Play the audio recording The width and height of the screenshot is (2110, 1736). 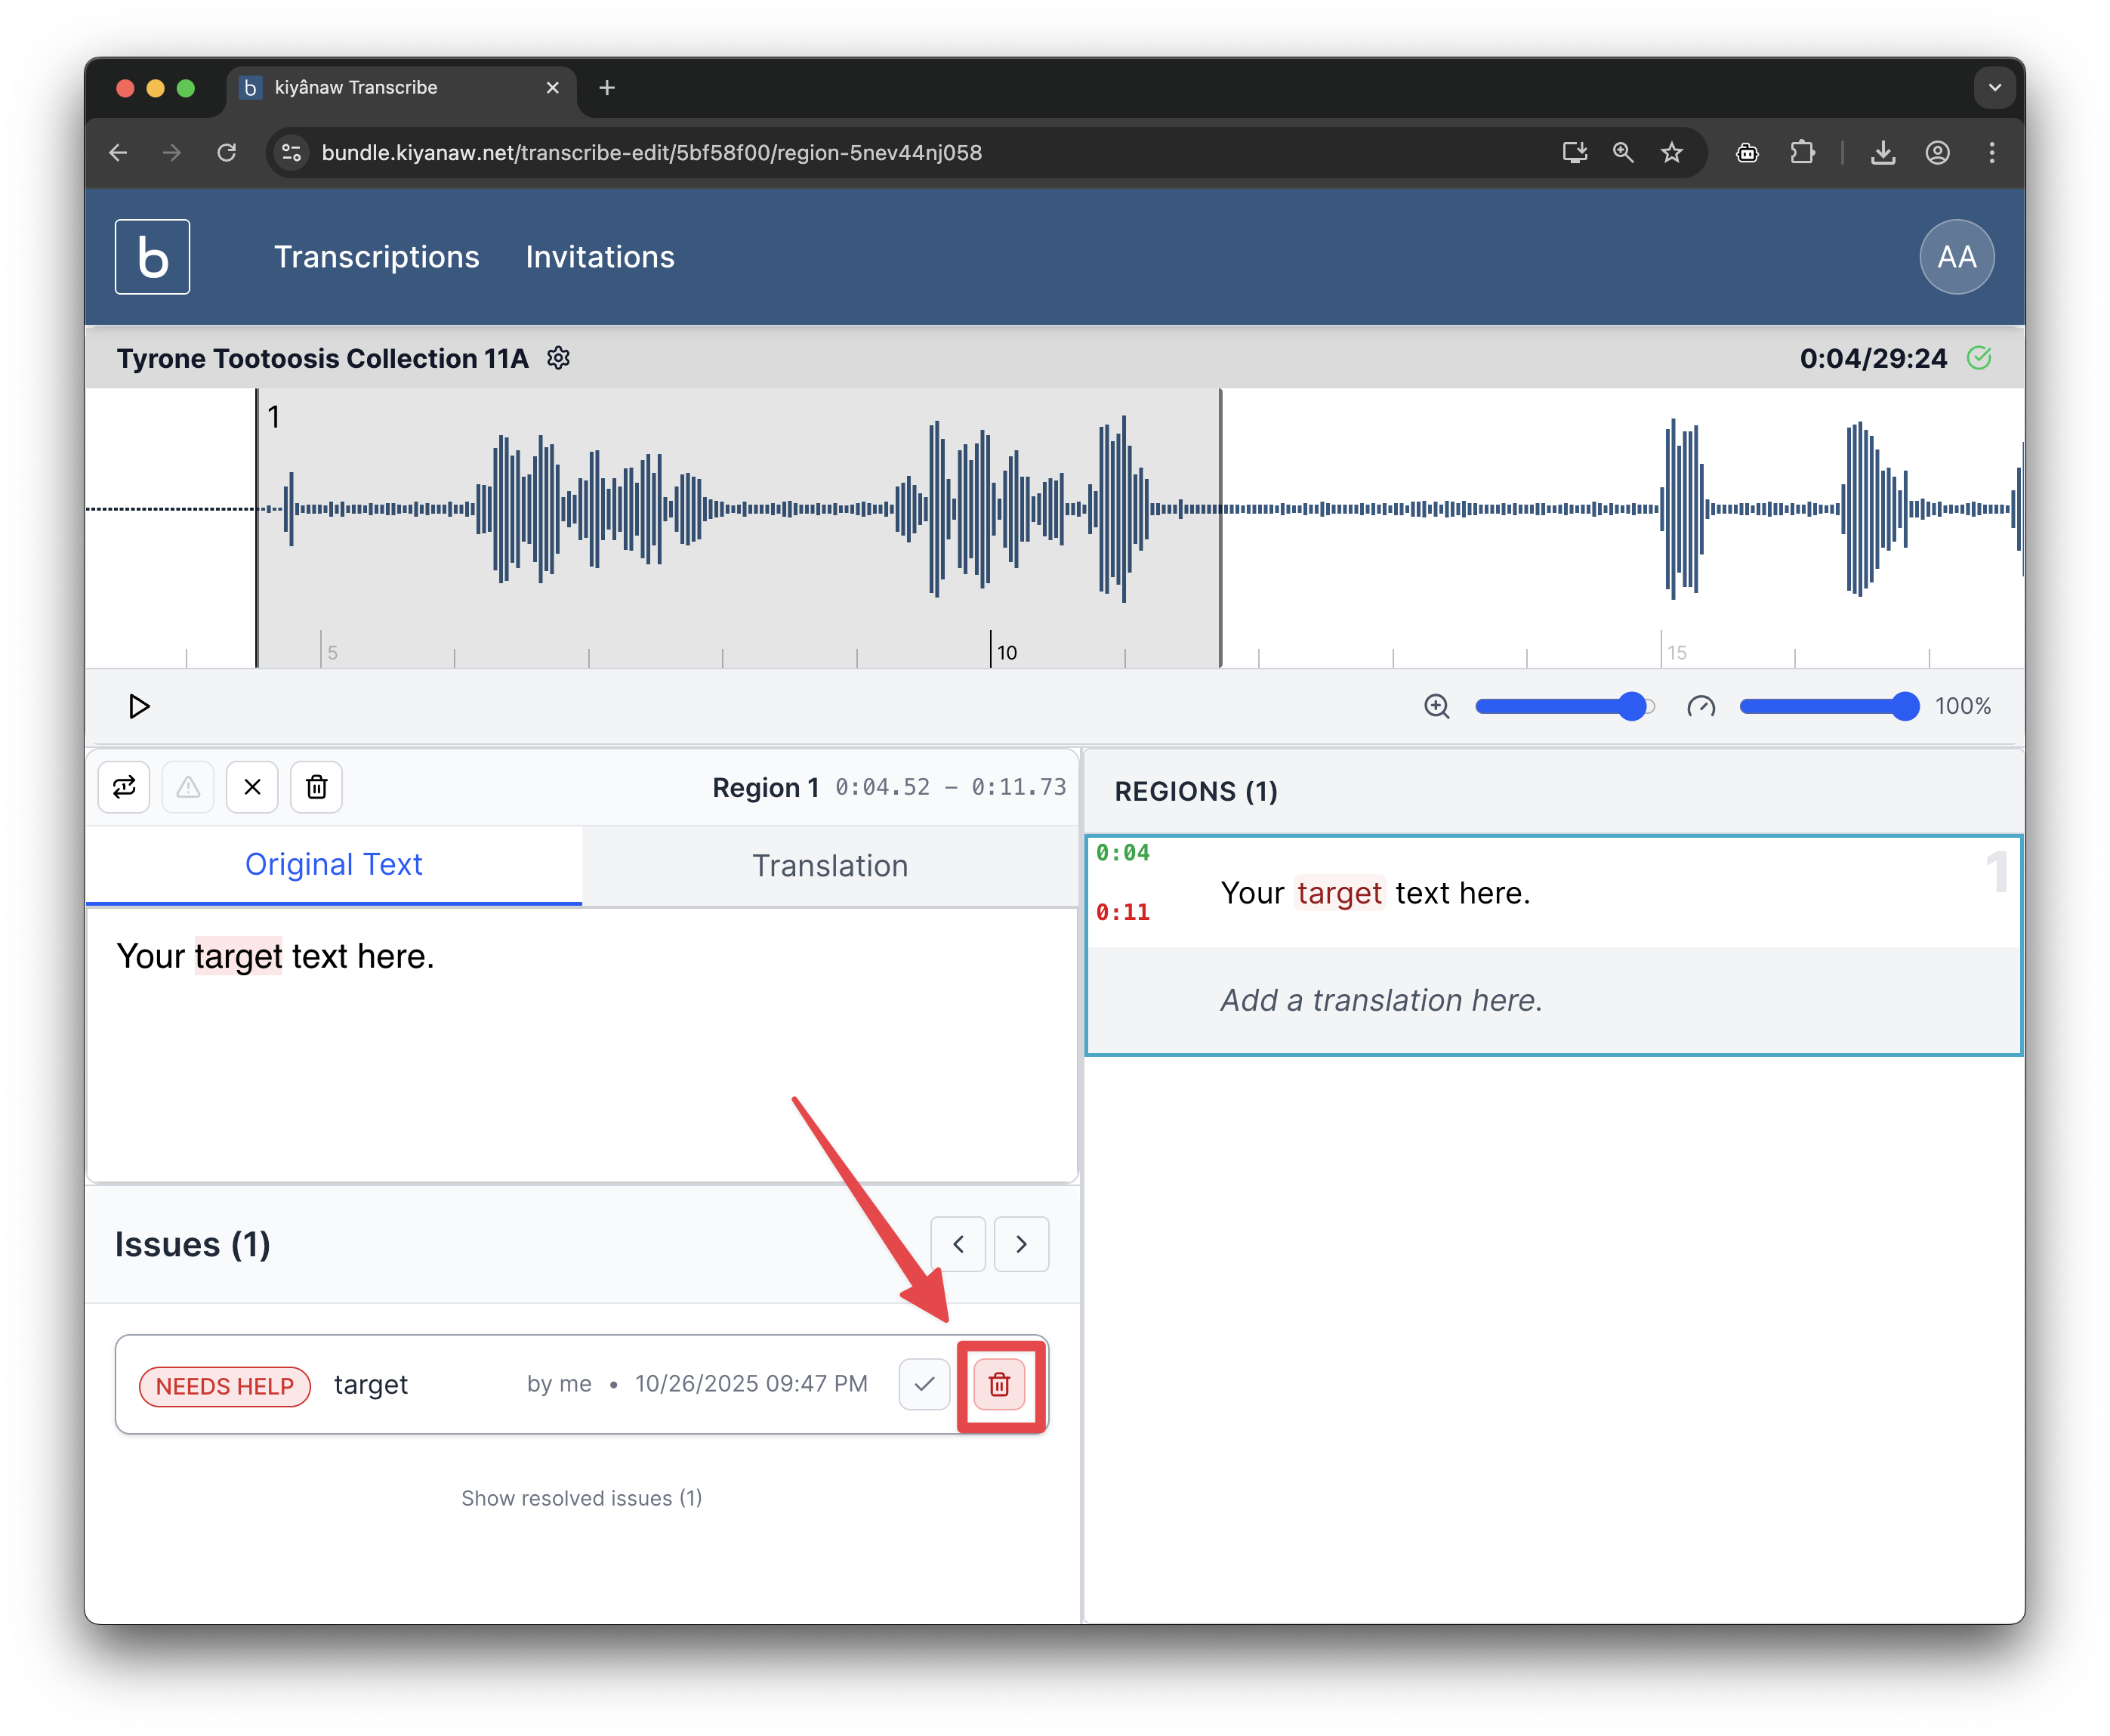139,706
